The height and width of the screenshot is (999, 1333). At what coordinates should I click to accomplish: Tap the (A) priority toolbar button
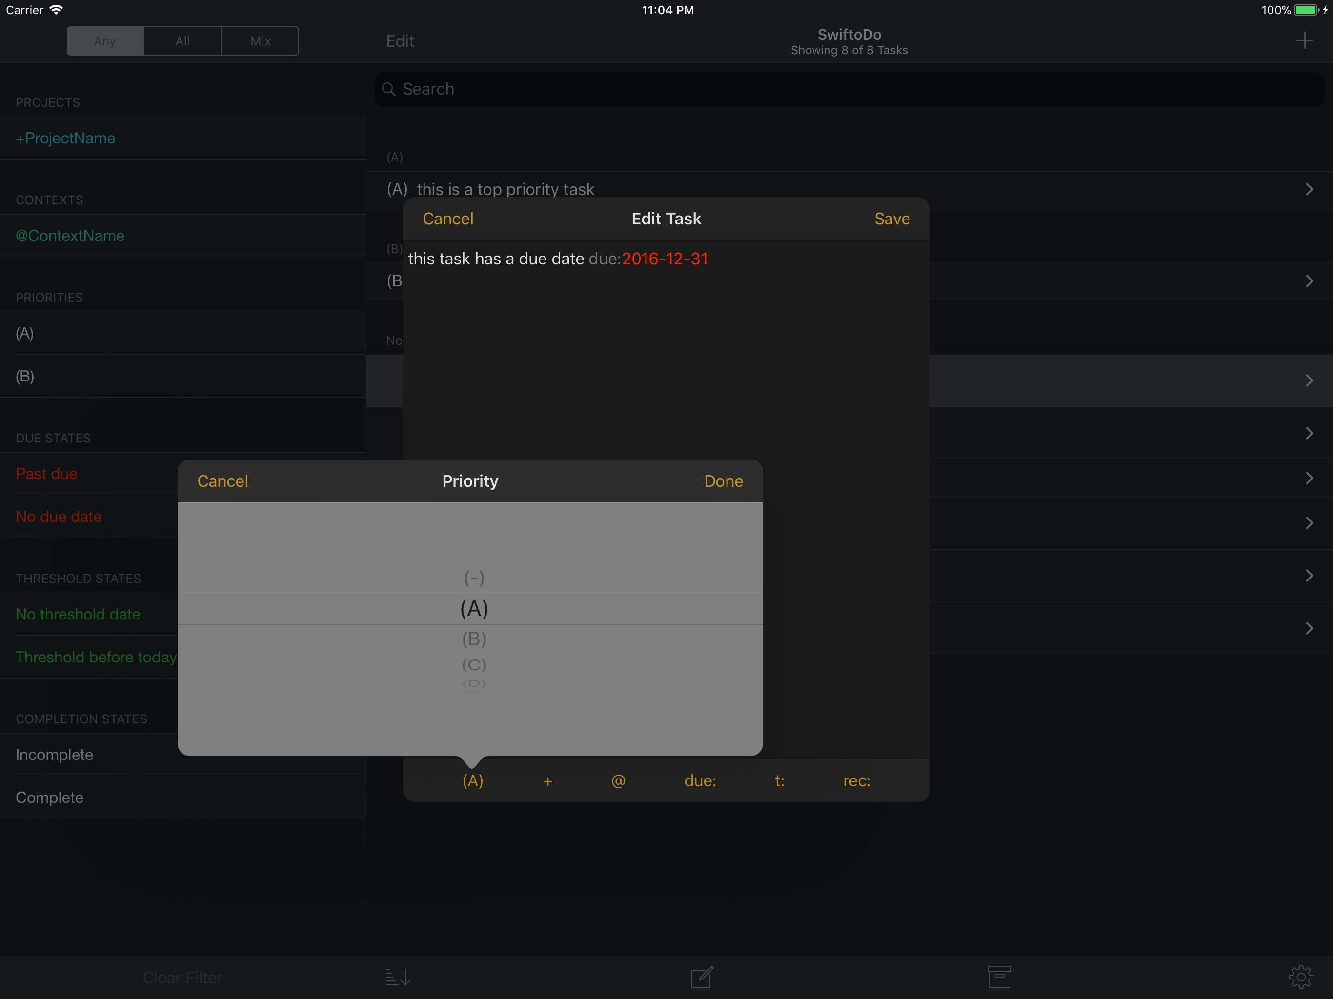coord(472,781)
